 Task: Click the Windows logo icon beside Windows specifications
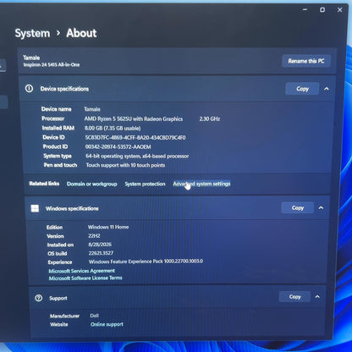click(35, 208)
